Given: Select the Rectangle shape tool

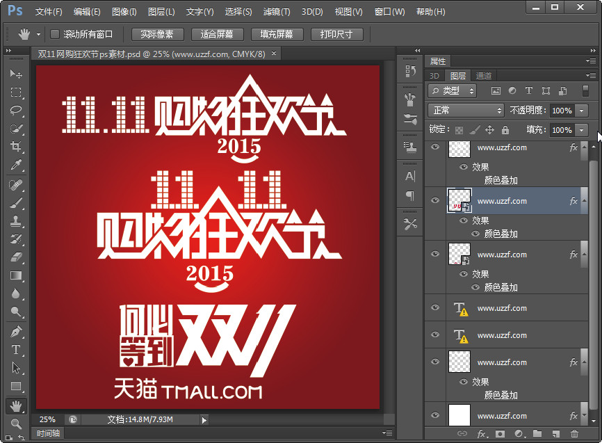Looking at the screenshot, I should pyautogui.click(x=16, y=386).
